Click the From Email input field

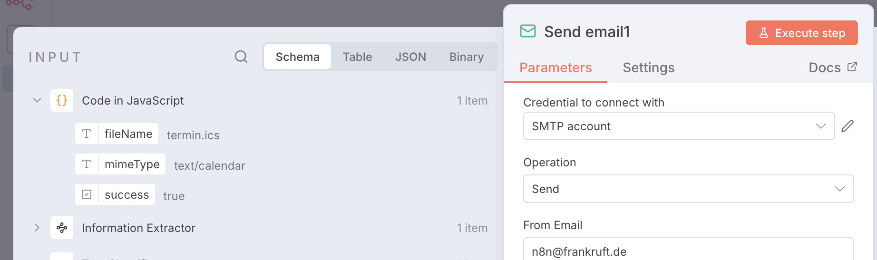(688, 251)
